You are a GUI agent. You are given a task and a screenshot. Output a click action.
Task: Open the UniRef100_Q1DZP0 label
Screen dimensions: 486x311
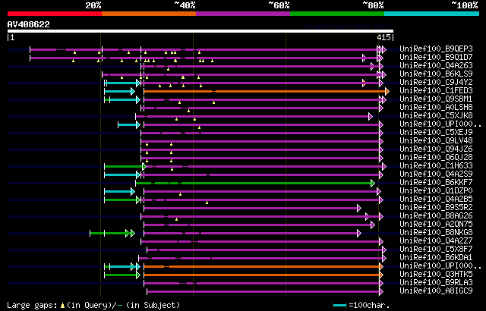tap(436, 191)
